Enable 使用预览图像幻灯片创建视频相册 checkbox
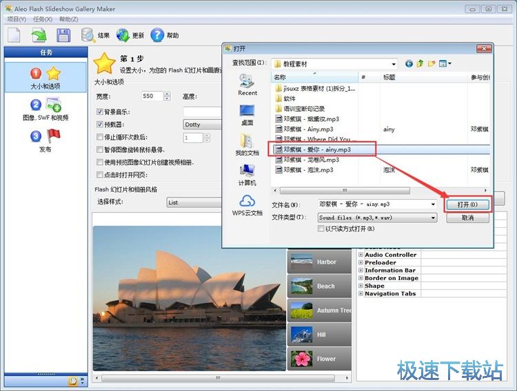This screenshot has height=391, width=517. point(99,162)
